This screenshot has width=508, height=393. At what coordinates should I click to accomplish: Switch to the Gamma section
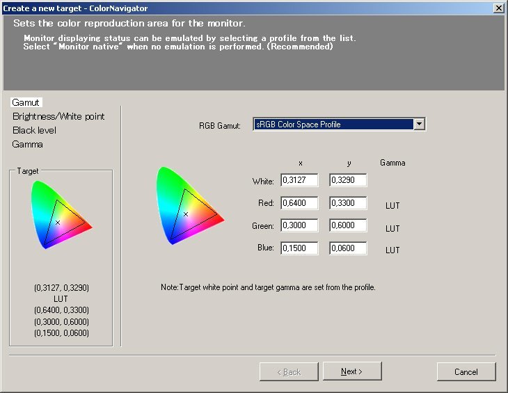[28, 144]
